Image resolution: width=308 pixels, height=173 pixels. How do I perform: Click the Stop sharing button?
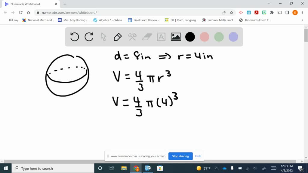pyautogui.click(x=180, y=156)
